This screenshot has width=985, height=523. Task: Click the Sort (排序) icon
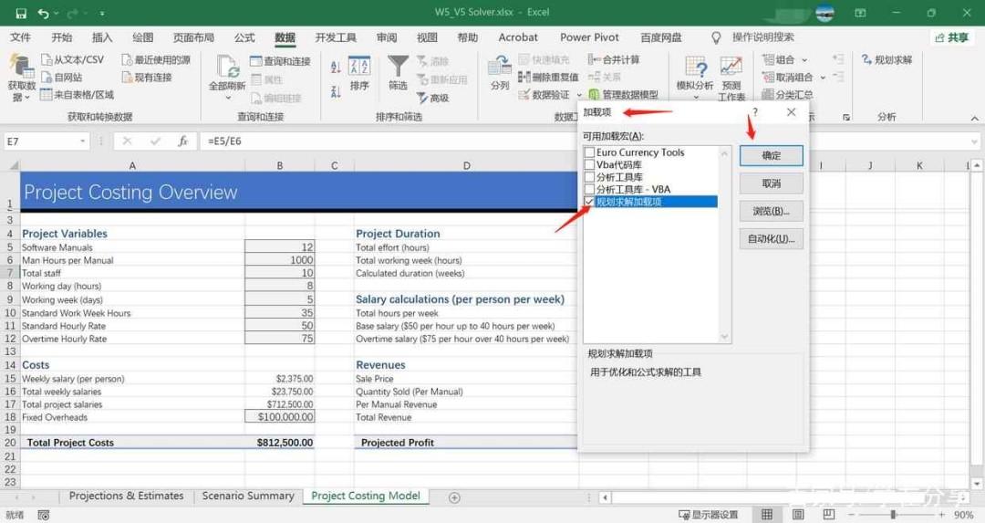pyautogui.click(x=359, y=66)
